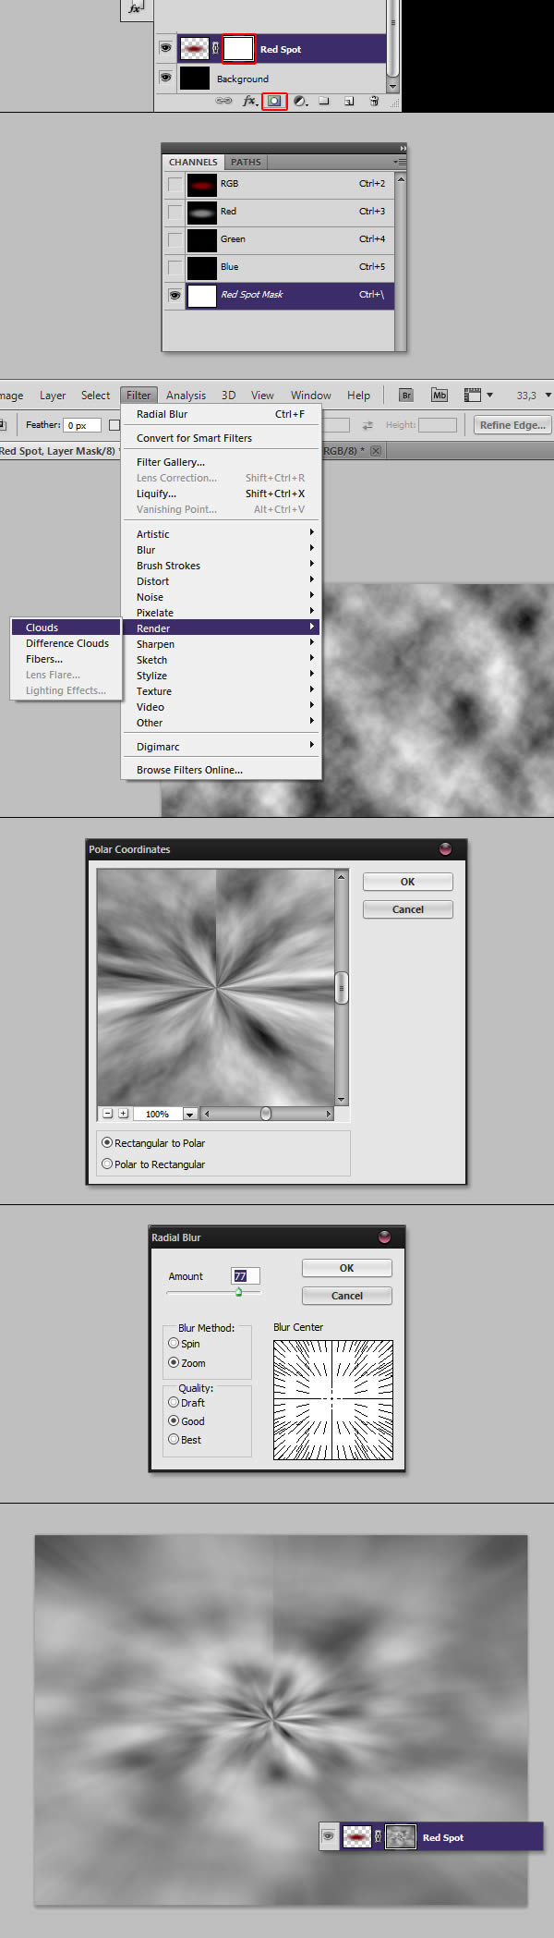This screenshot has height=1938, width=554.
Task: Click the link between Red Spot layer and mask
Action: tap(216, 48)
